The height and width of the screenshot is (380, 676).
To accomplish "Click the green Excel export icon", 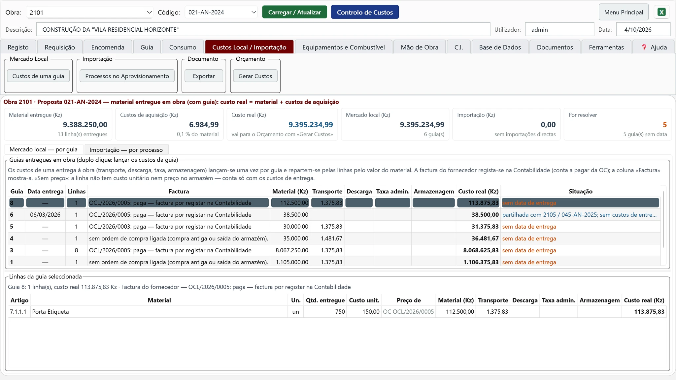I will 661,12.
